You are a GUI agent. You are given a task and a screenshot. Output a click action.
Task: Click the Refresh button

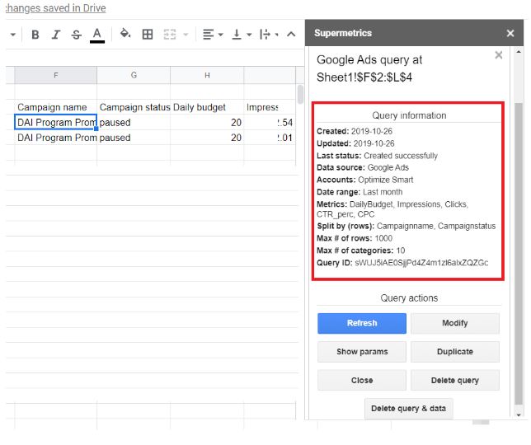[362, 323]
